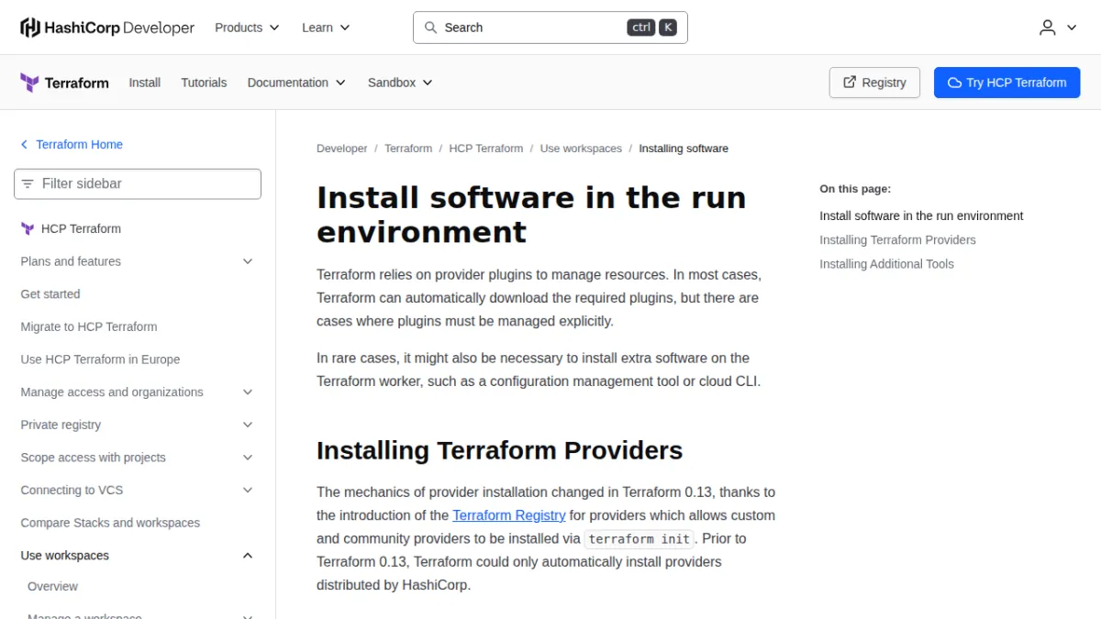
Task: Open the user account icon
Action: [1048, 28]
